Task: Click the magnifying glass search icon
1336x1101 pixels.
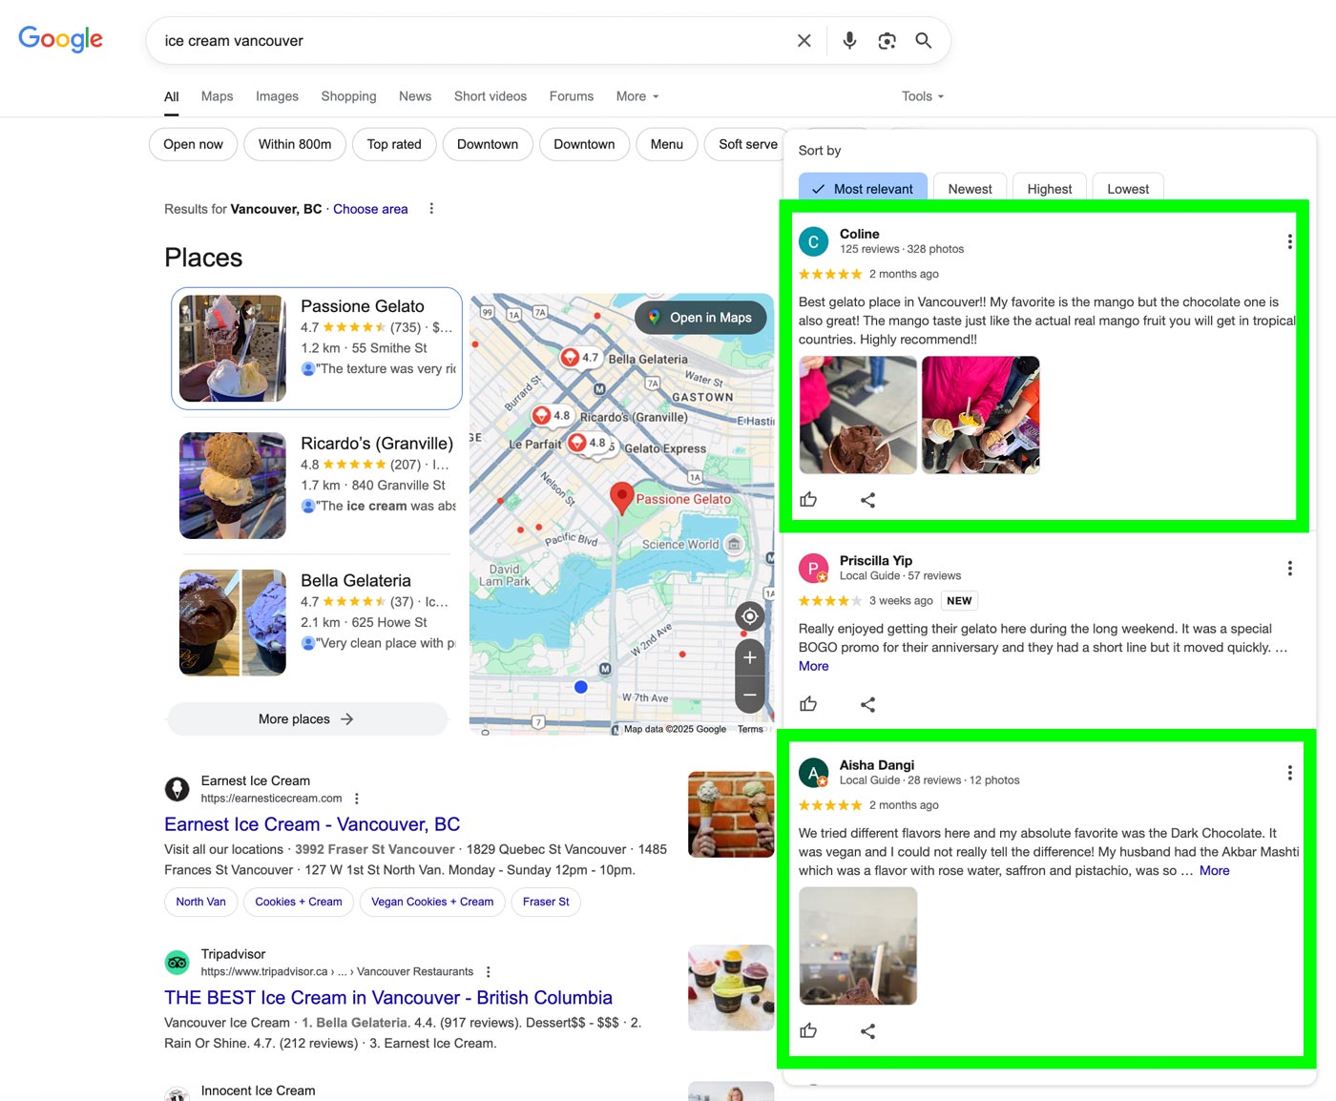Action: coord(924,41)
